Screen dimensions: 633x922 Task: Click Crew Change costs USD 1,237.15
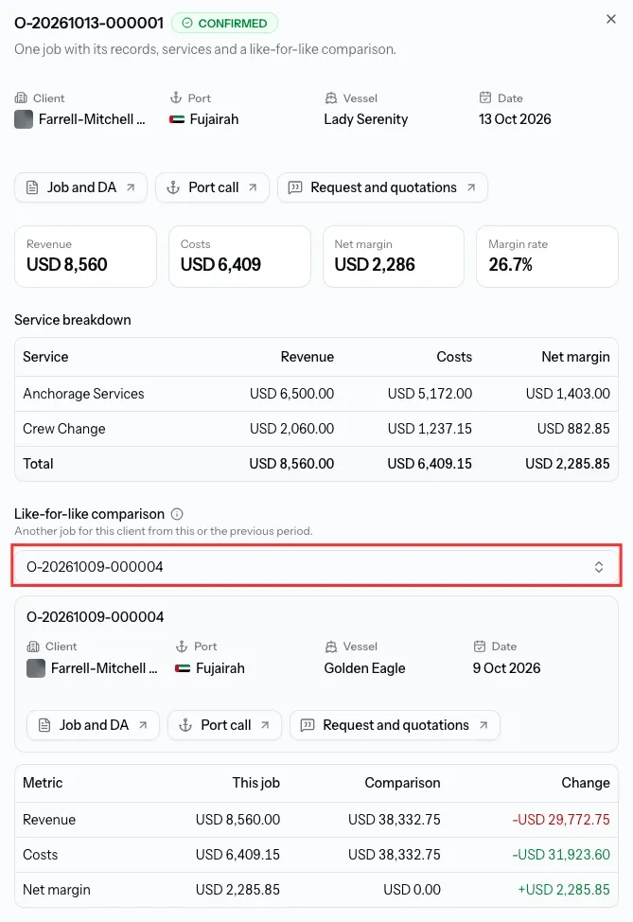430,429
